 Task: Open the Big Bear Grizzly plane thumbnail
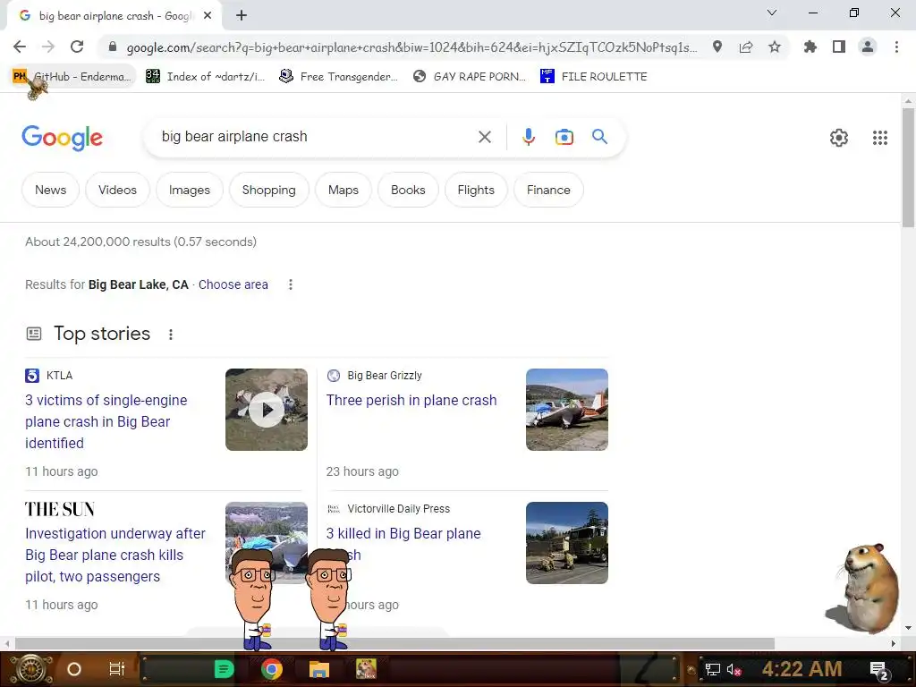tap(566, 410)
